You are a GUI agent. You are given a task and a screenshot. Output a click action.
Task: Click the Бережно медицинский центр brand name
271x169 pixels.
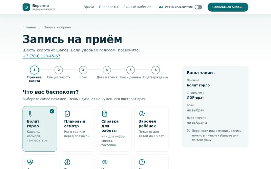(44, 7)
